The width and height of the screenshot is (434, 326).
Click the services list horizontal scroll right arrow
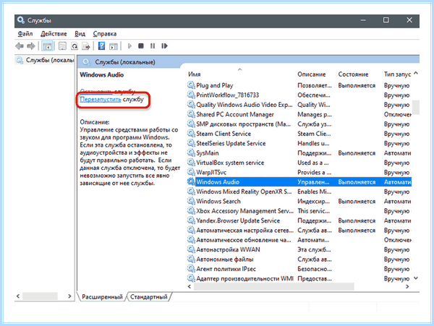[x=407, y=287]
